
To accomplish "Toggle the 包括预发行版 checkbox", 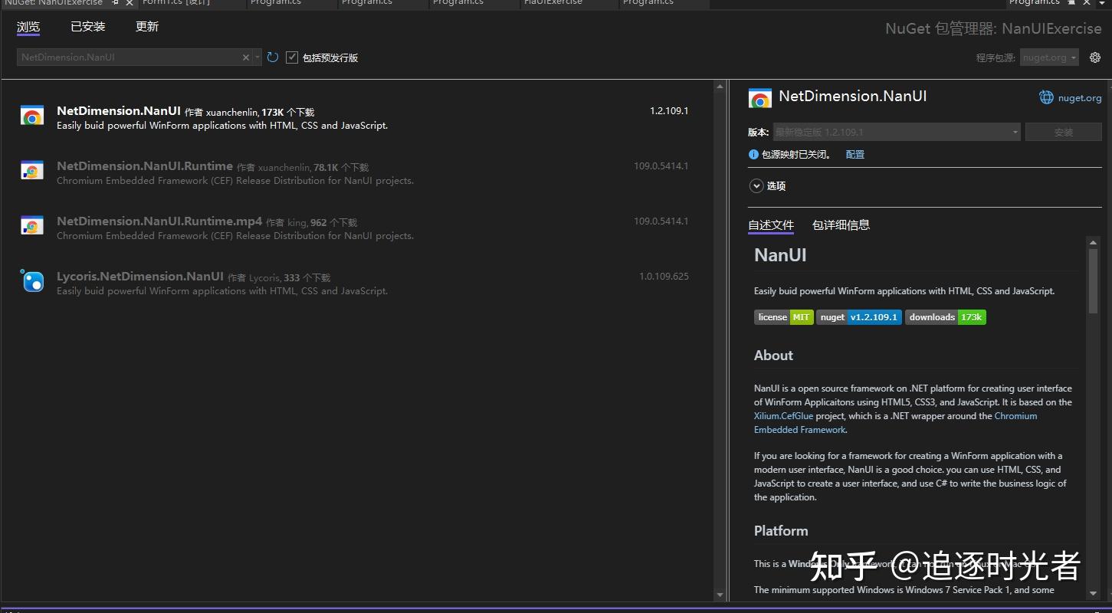I will (292, 57).
